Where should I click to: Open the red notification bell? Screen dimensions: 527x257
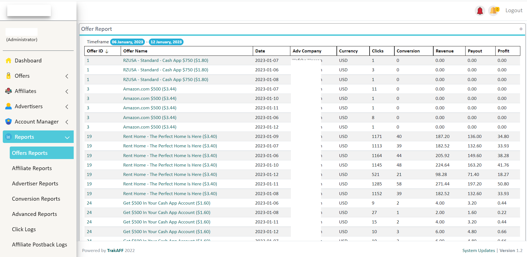480,10
